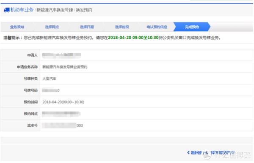Click the blurred 预约网点 value

coord(61,114)
